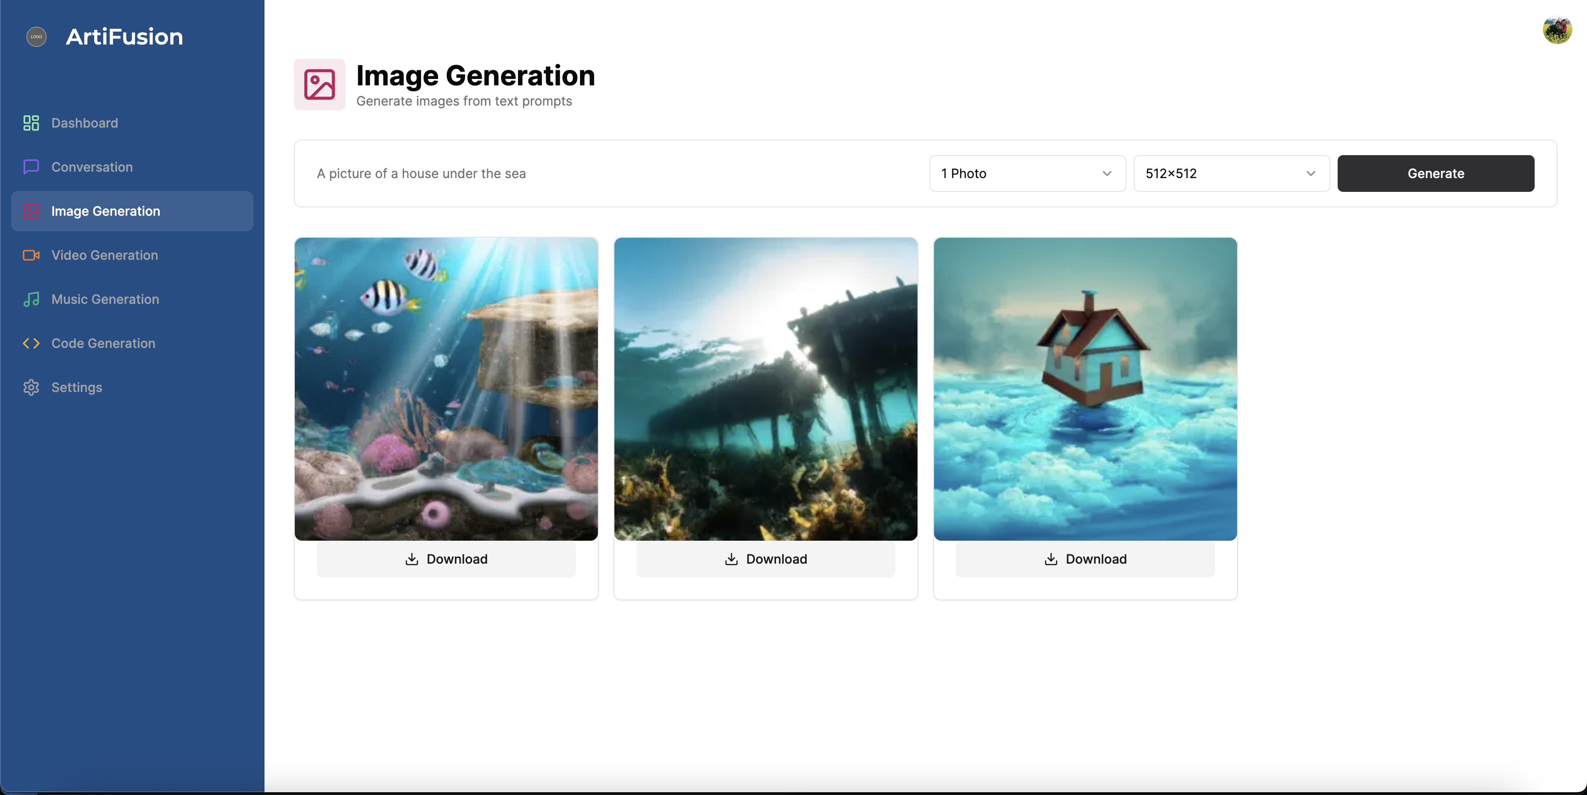Download the floating house image
This screenshot has width=1587, height=795.
coord(1085,559)
